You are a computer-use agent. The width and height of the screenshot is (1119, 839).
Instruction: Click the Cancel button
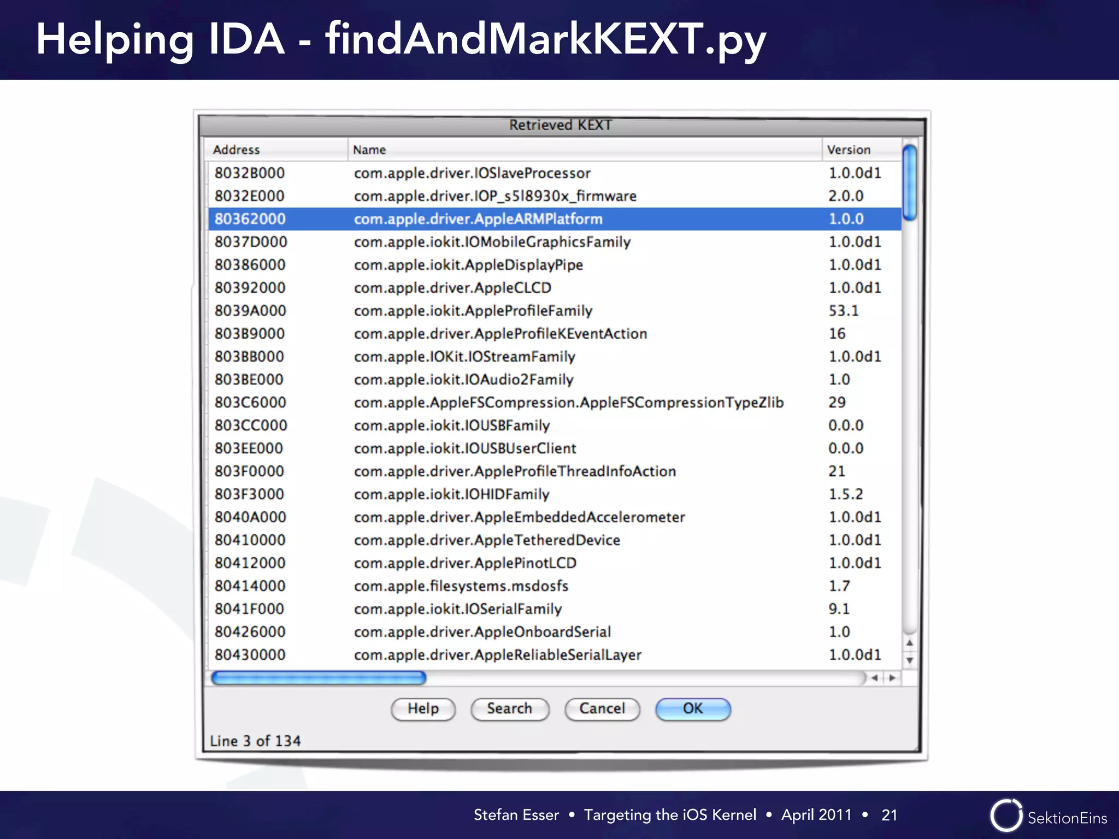602,709
